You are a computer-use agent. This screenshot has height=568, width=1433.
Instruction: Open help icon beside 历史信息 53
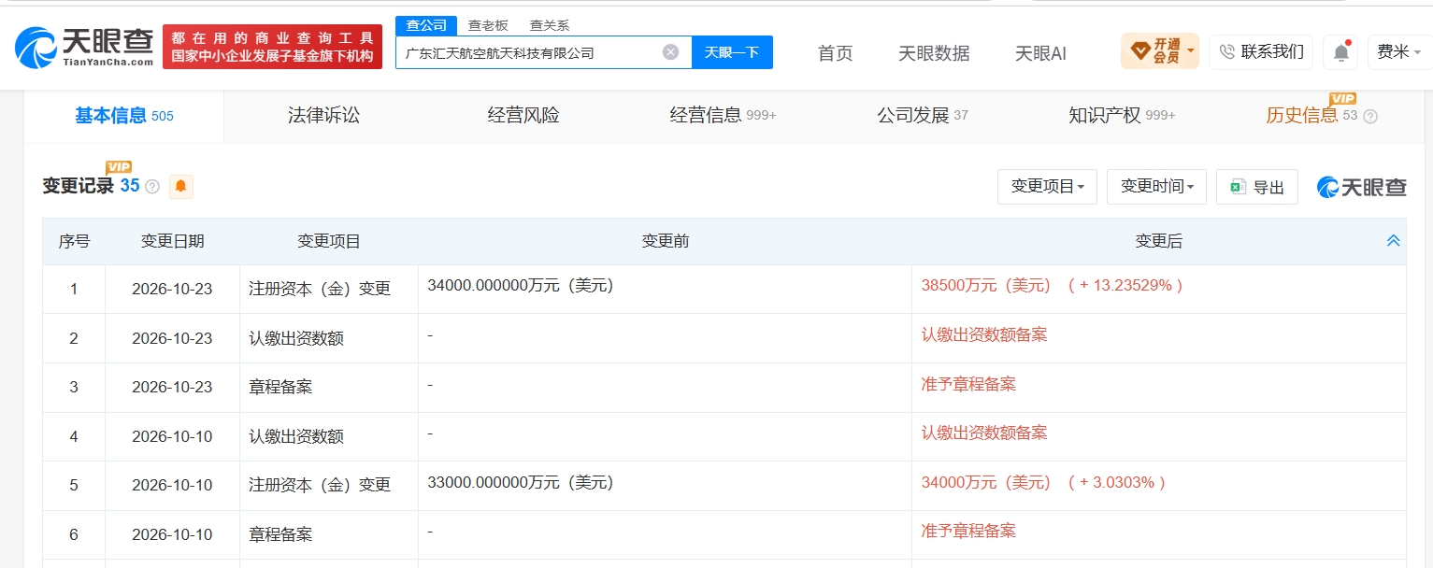pyautogui.click(x=1370, y=117)
